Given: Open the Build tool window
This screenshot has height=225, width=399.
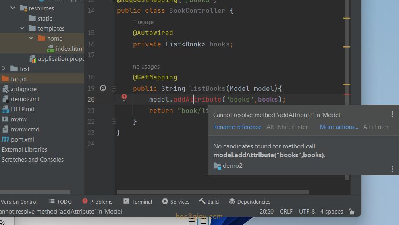Looking at the screenshot, I should click(209, 202).
